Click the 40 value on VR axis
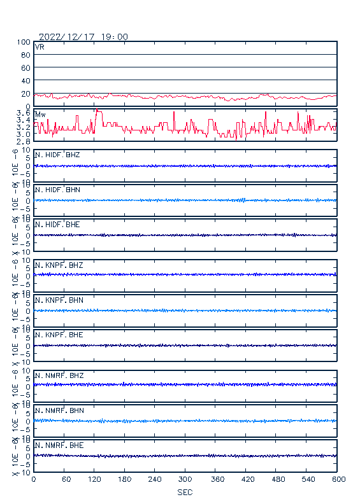 25,81
